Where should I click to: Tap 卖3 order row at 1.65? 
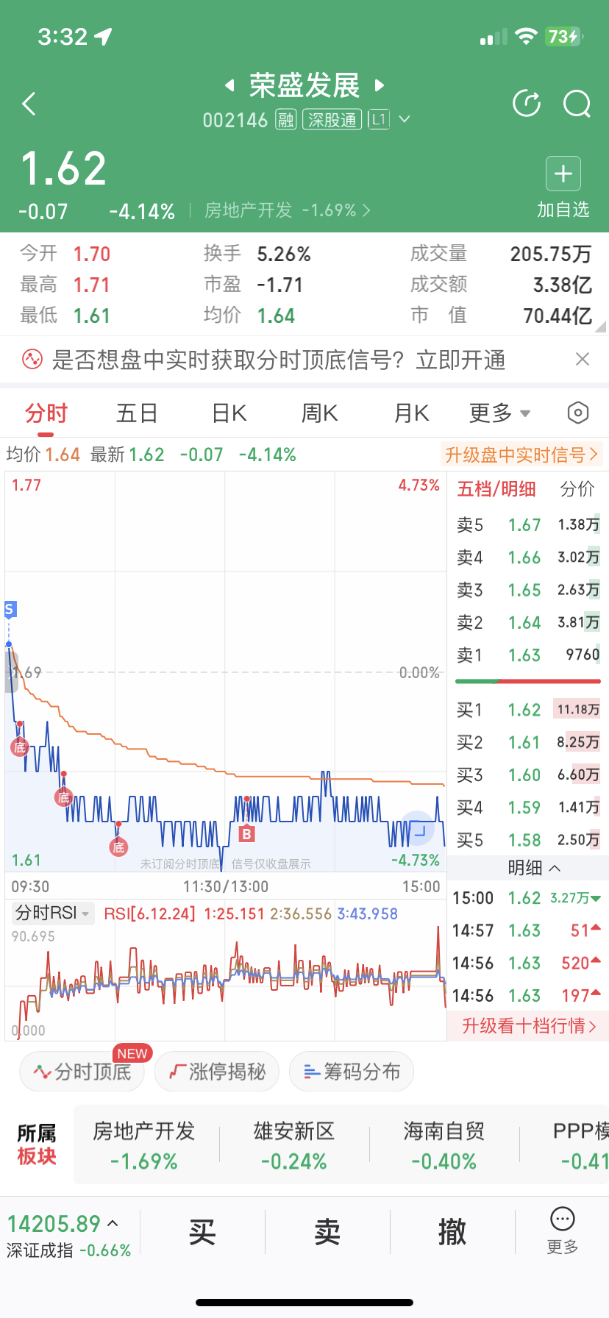[x=528, y=590]
